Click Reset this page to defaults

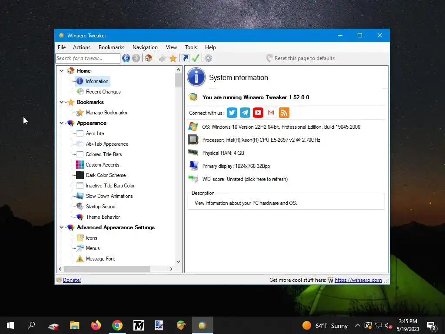click(x=300, y=58)
